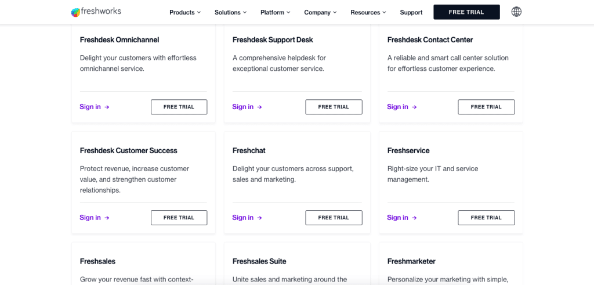This screenshot has width=594, height=285.
Task: Open the Company menu
Action: click(320, 12)
